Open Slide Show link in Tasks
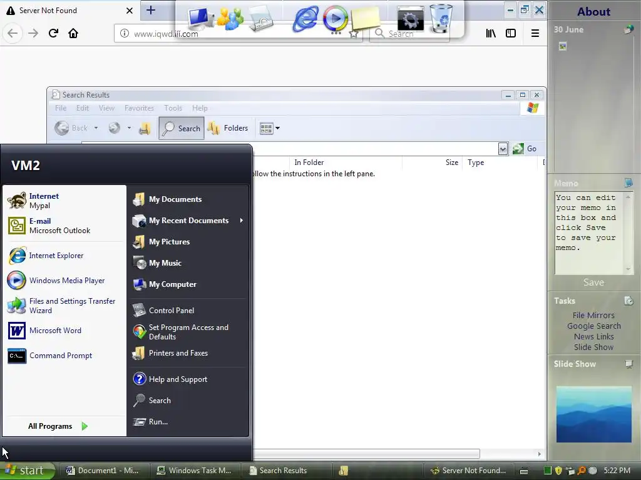 coord(593,347)
